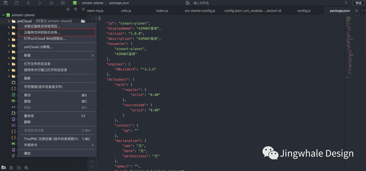Open the search panel icon at bottom

point(19,168)
